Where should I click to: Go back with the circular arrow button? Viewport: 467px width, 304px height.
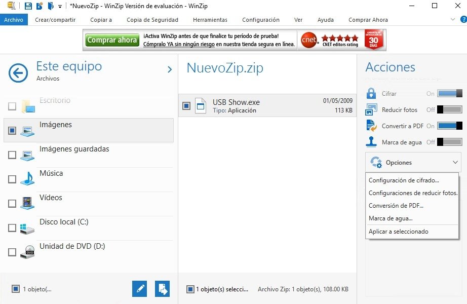[18, 73]
